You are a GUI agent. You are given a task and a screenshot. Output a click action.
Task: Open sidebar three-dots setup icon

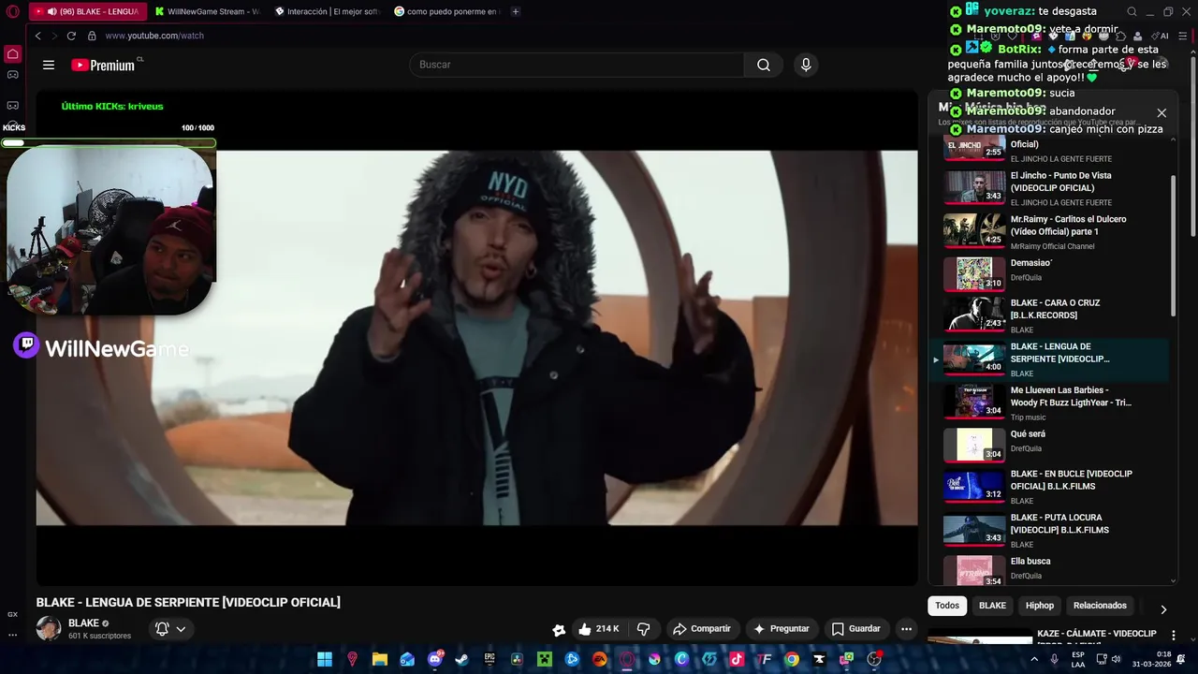(x=12, y=635)
